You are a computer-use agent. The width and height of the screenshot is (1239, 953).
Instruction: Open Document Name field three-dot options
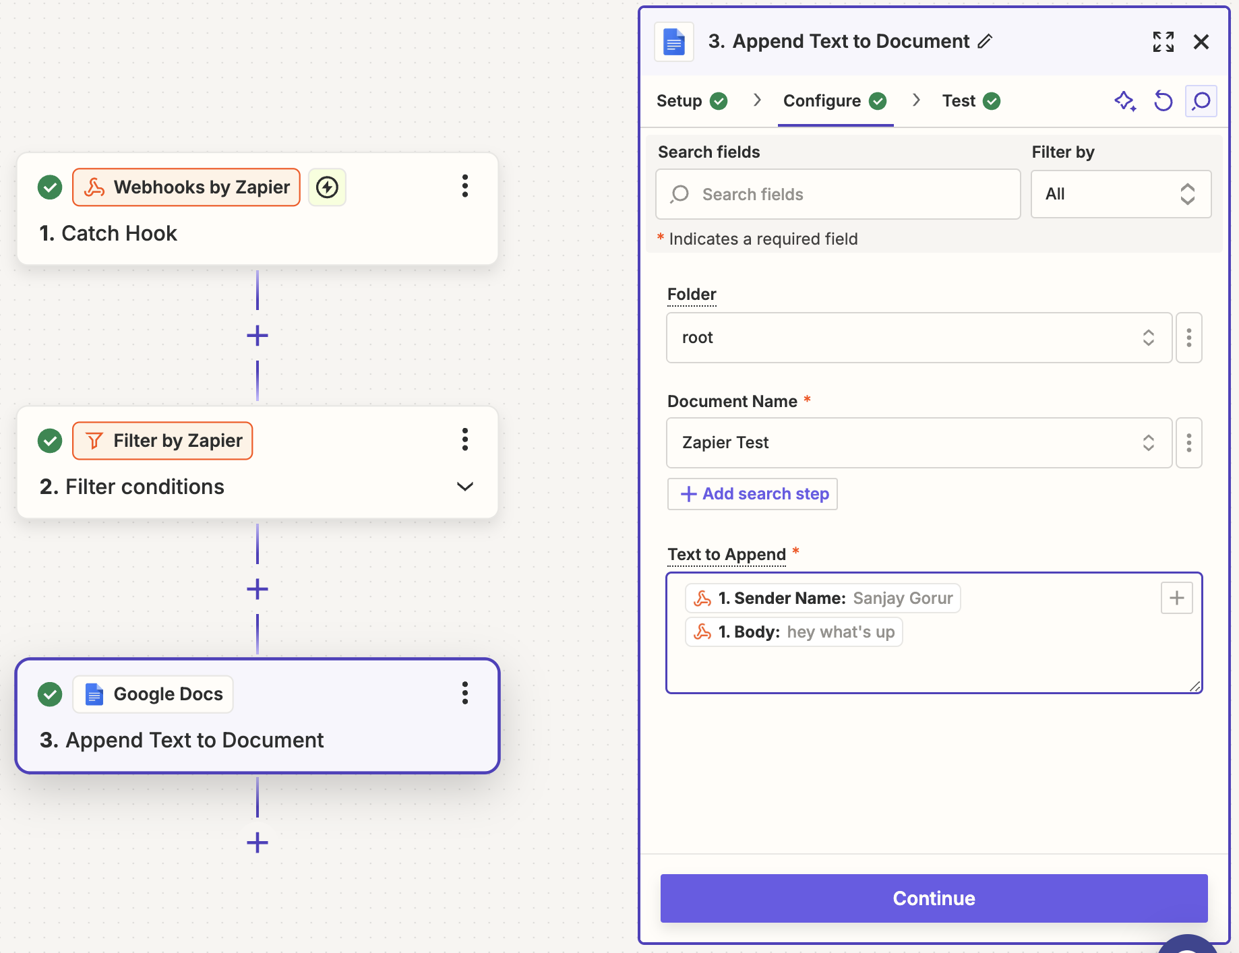coord(1189,443)
